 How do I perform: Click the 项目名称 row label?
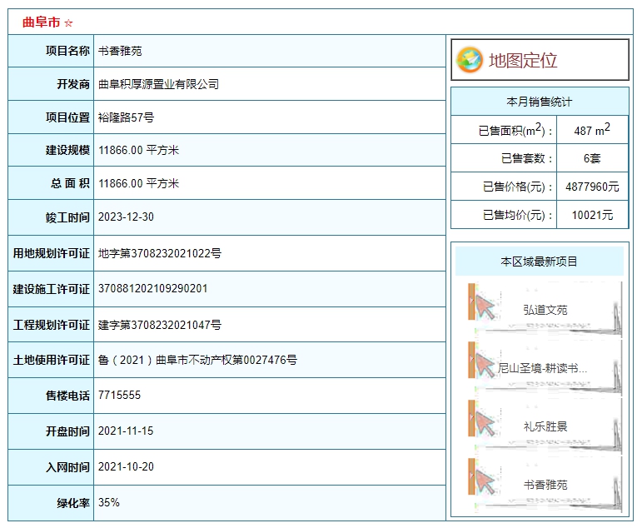(x=67, y=51)
